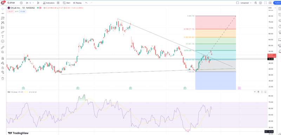This screenshot has height=135, width=281.
Task: Toggle hide all drawings eye icon
Action: coord(3,72)
